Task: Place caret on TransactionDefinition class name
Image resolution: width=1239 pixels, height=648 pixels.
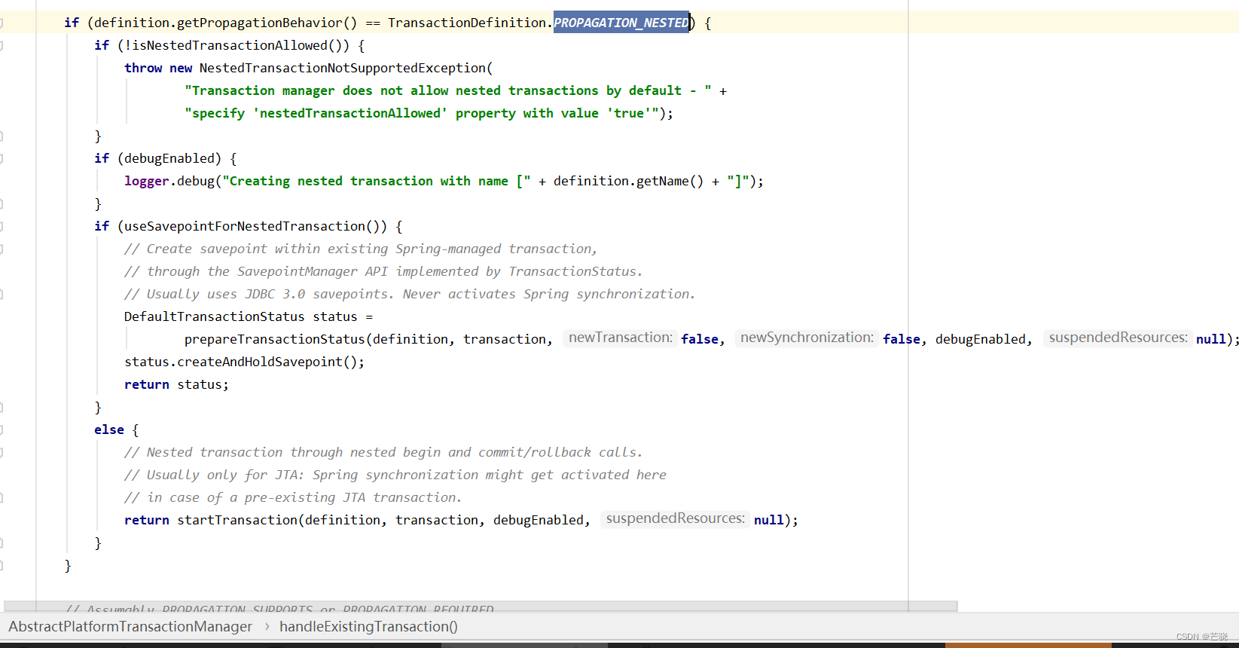Action: 466,23
